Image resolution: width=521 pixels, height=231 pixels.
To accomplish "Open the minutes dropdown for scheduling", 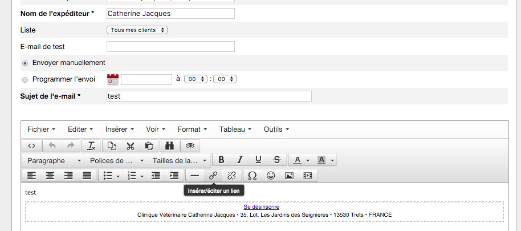I will [x=225, y=79].
